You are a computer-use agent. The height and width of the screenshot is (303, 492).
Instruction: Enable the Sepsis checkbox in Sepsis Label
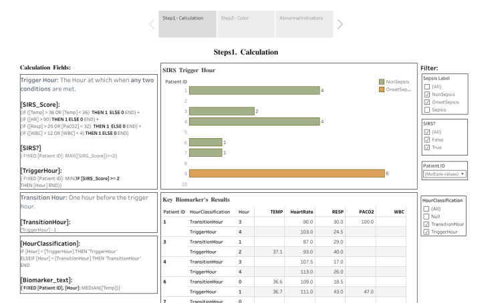coord(425,109)
